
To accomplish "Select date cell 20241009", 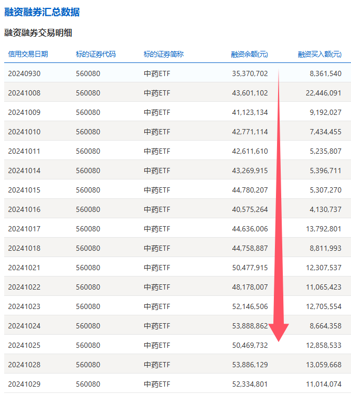I will (24, 112).
